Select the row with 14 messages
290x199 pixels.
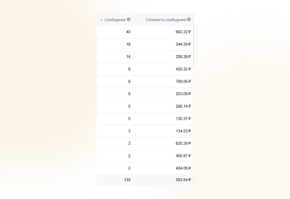128,57
